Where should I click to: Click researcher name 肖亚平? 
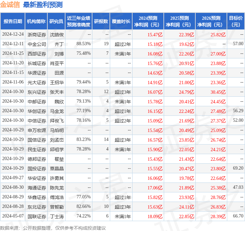57,63
